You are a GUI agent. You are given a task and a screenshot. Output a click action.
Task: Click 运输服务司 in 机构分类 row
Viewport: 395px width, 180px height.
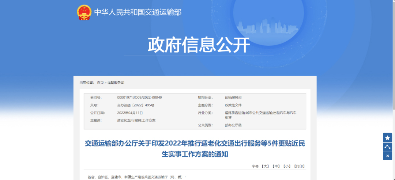point(233,97)
